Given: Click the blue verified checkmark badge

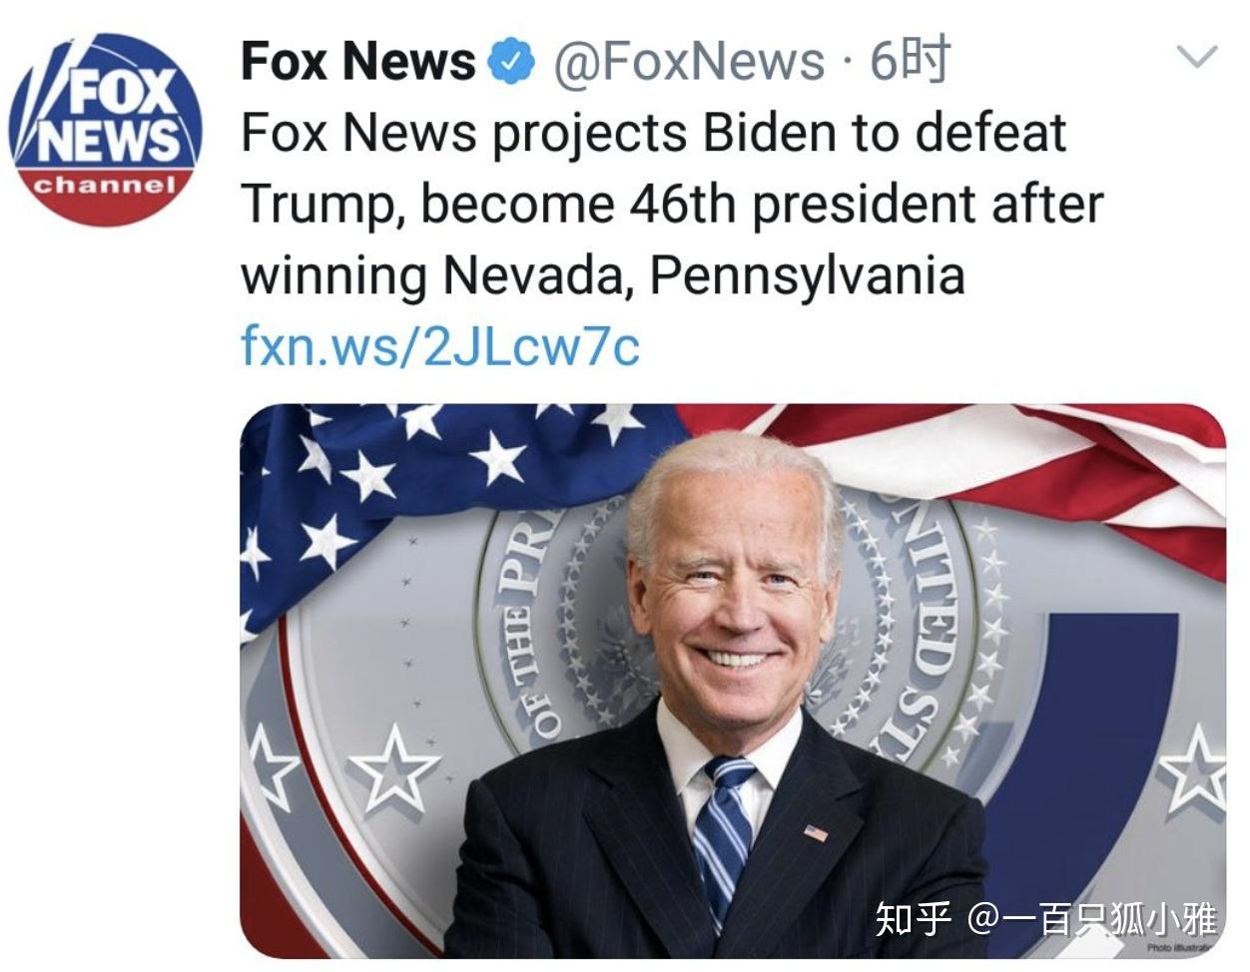Looking at the screenshot, I should coord(510,62).
